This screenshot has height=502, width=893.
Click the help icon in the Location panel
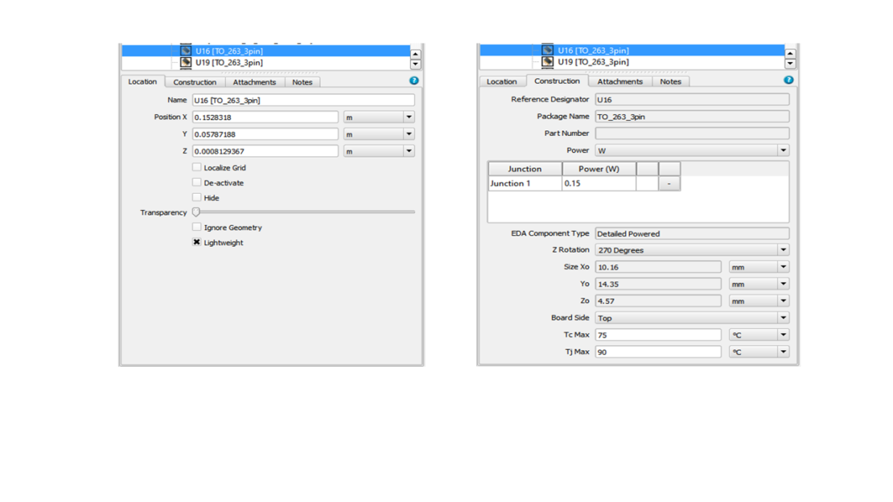click(x=414, y=80)
